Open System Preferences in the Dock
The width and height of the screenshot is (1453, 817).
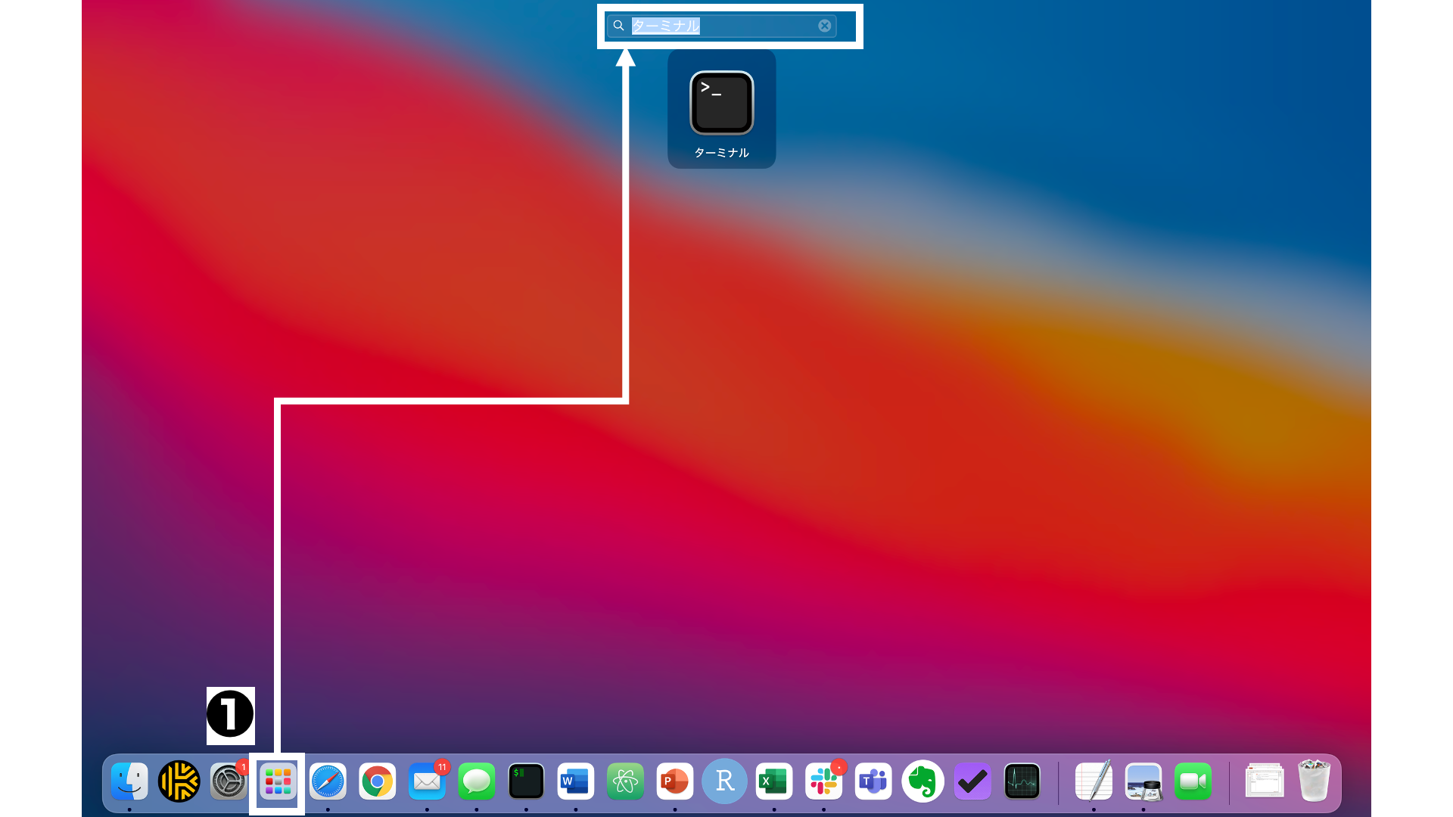coord(228,781)
